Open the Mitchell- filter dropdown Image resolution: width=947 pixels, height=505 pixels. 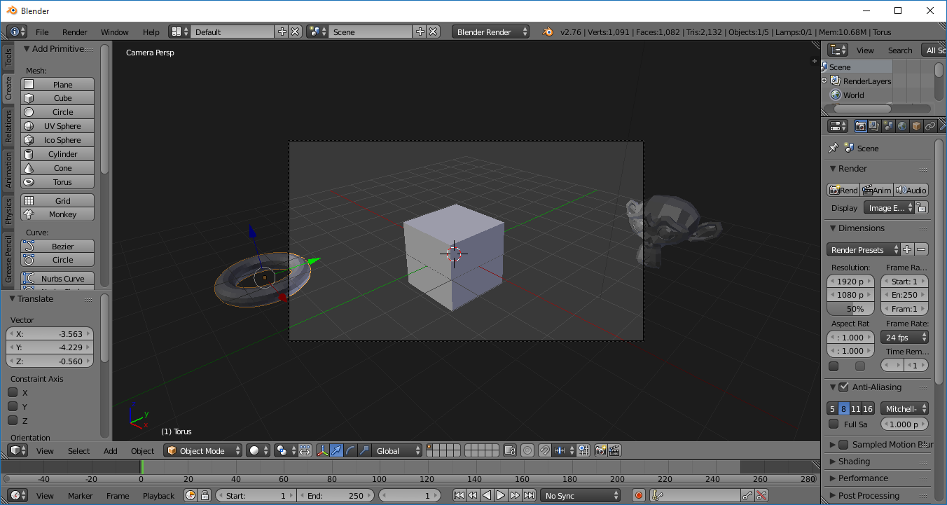tap(905, 408)
